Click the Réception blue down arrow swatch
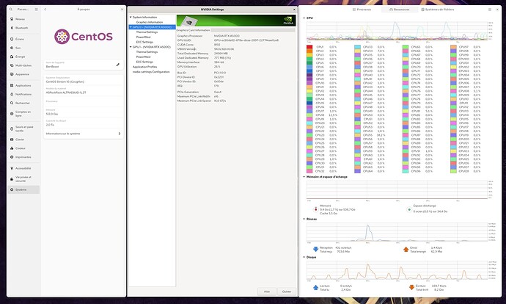Screen dimensions: 506x304 (316, 249)
